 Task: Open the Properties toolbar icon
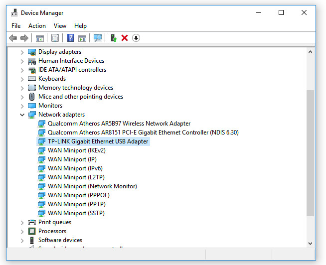pyautogui.click(x=55, y=38)
